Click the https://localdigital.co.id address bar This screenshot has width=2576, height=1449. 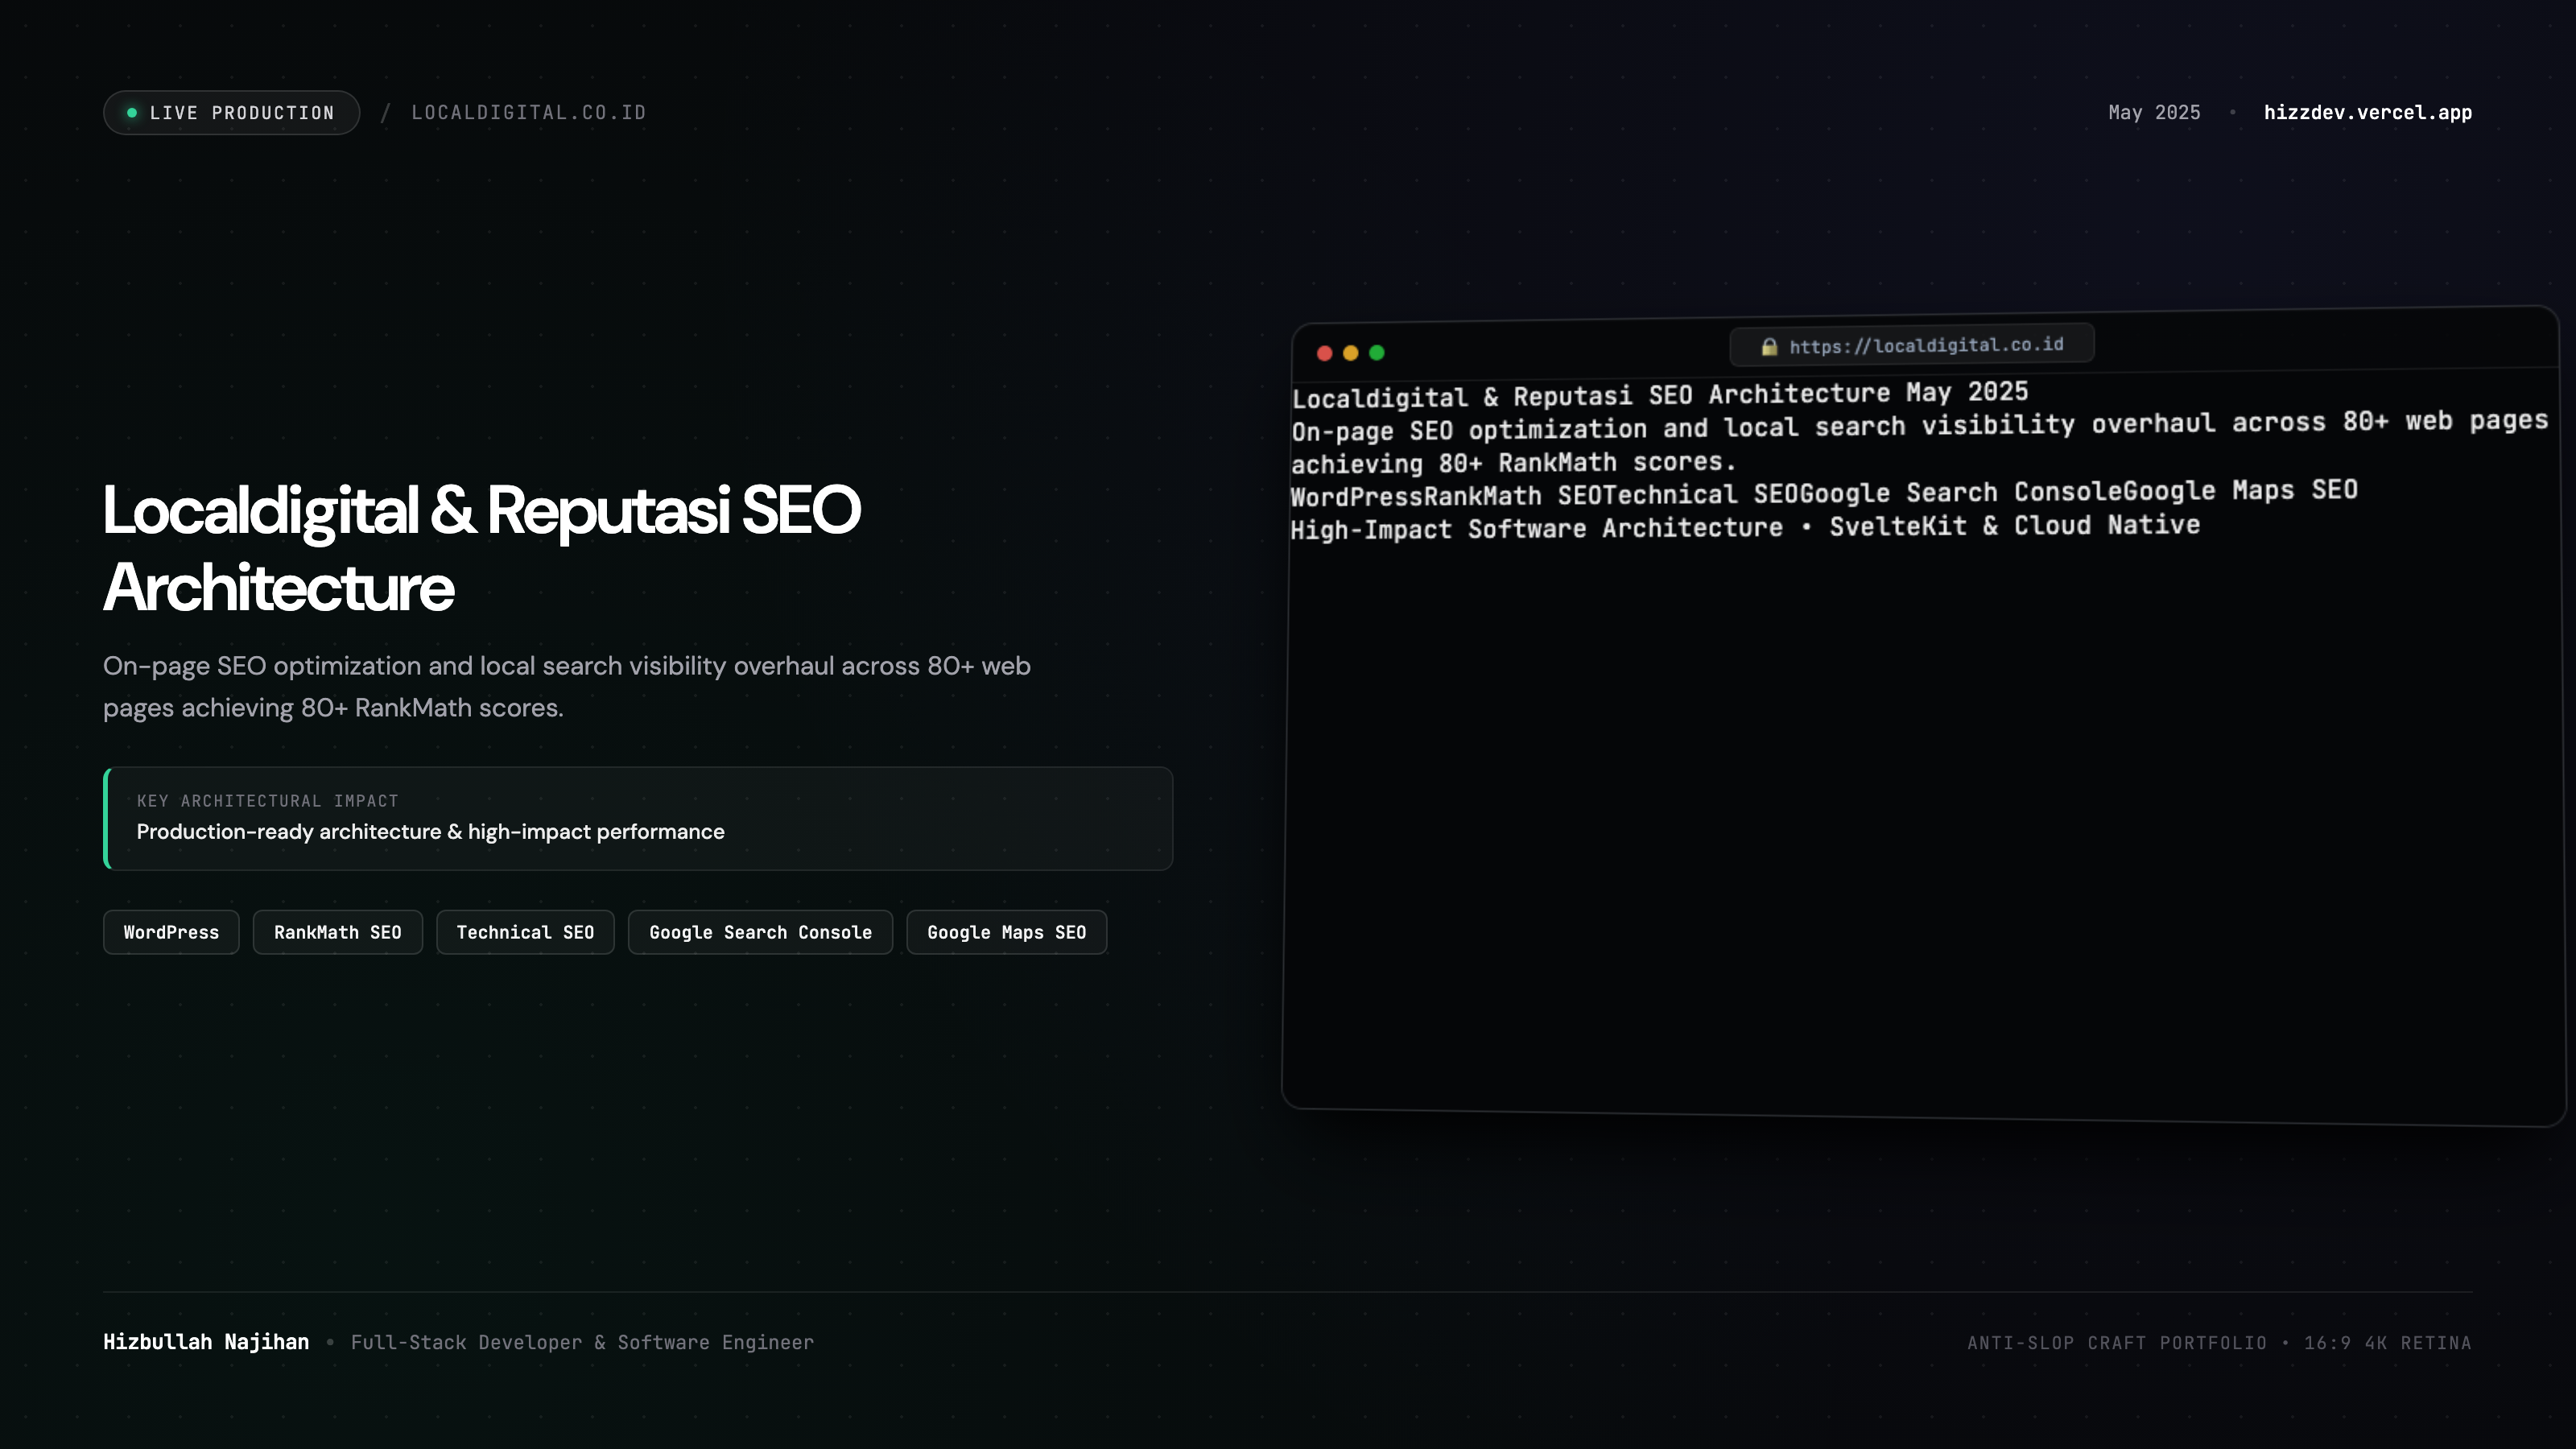1912,346
